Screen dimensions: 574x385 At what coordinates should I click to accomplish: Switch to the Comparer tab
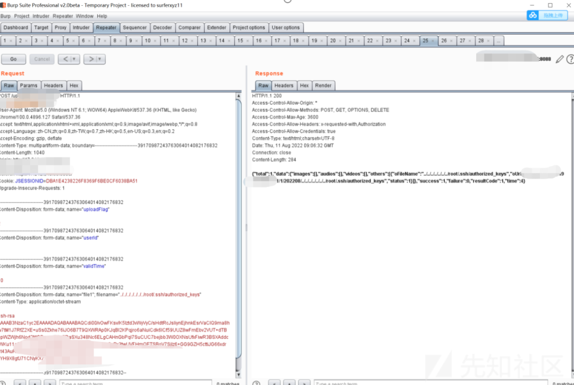click(x=189, y=28)
